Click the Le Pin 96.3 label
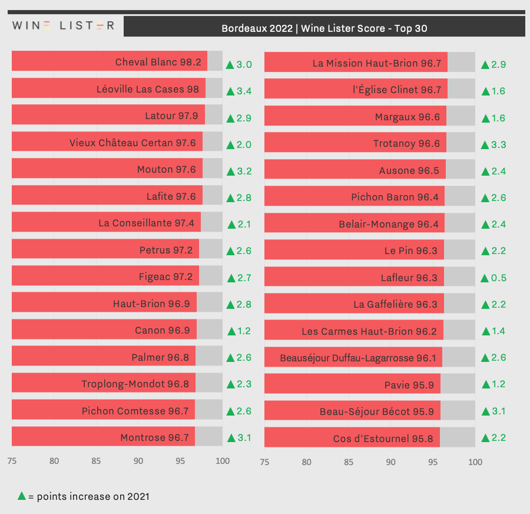Screen dimensions: 530x514 pyautogui.click(x=410, y=251)
